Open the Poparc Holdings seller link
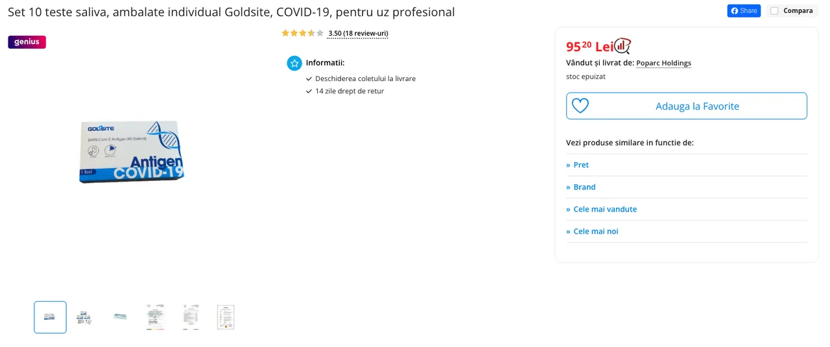830x347 pixels. (x=663, y=63)
